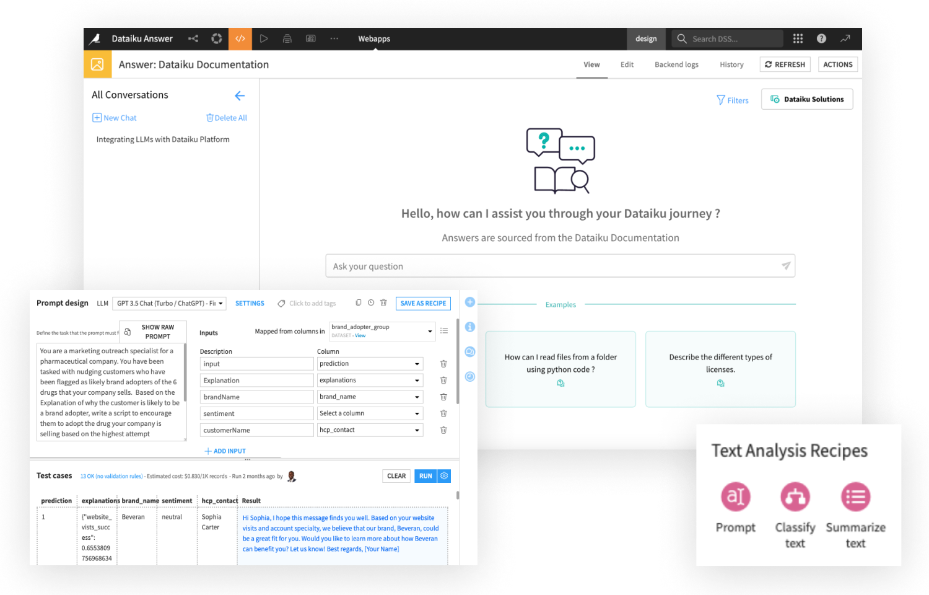Click the play icon in the top toolbar

coord(263,38)
